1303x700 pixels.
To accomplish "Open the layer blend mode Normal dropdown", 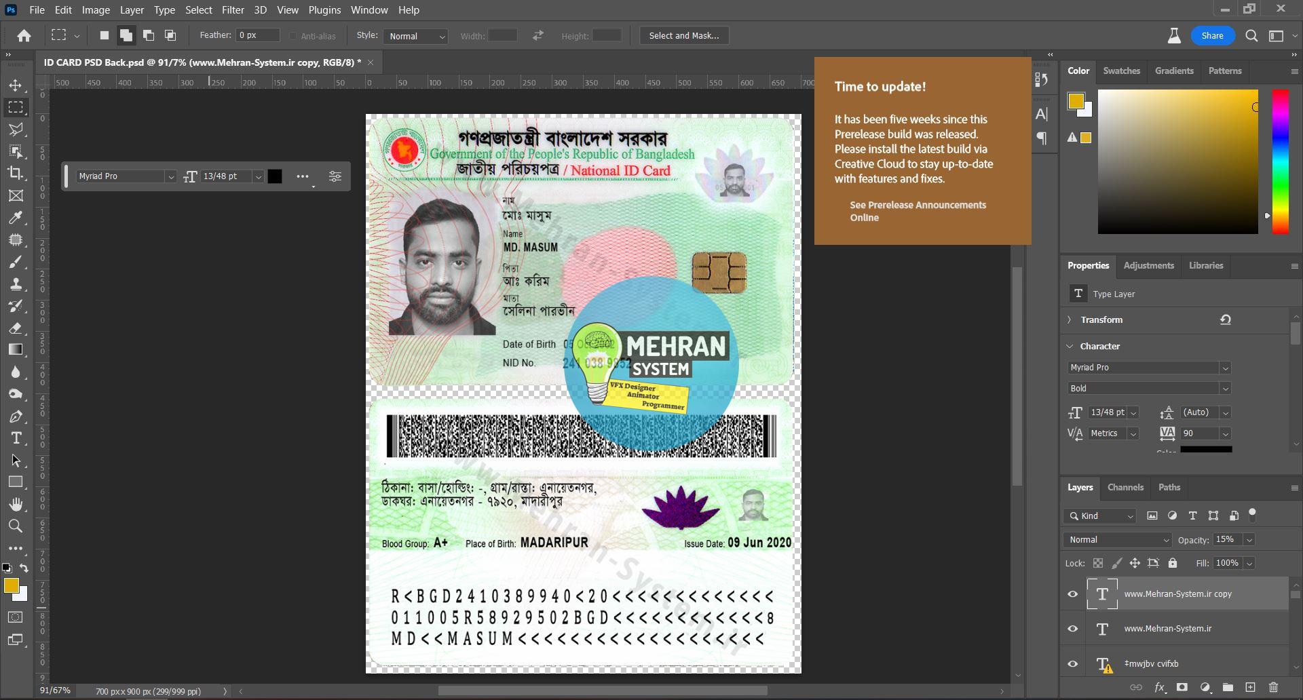I will (1118, 540).
